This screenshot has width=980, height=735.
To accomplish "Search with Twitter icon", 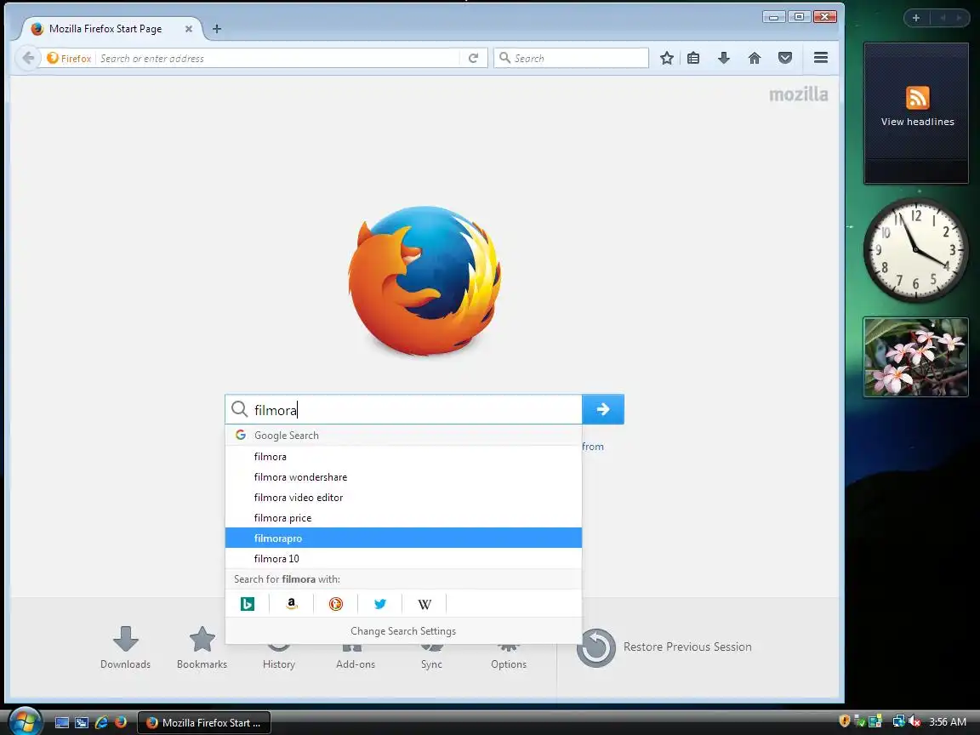I will pos(380,604).
